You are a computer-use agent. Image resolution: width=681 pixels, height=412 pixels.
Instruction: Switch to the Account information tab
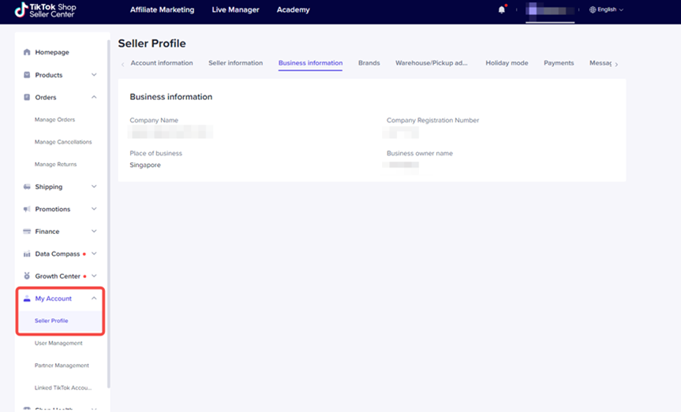(162, 63)
